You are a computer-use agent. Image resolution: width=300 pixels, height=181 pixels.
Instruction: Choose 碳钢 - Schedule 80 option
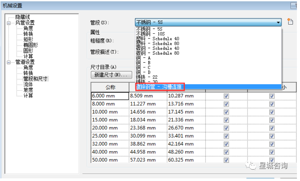click(x=208, y=53)
